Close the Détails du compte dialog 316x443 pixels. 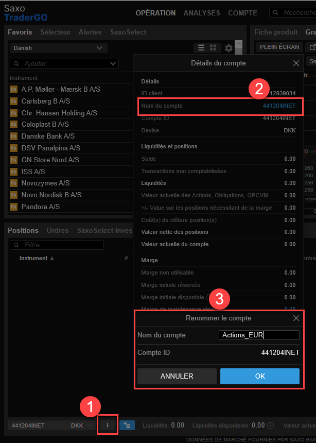(x=296, y=63)
